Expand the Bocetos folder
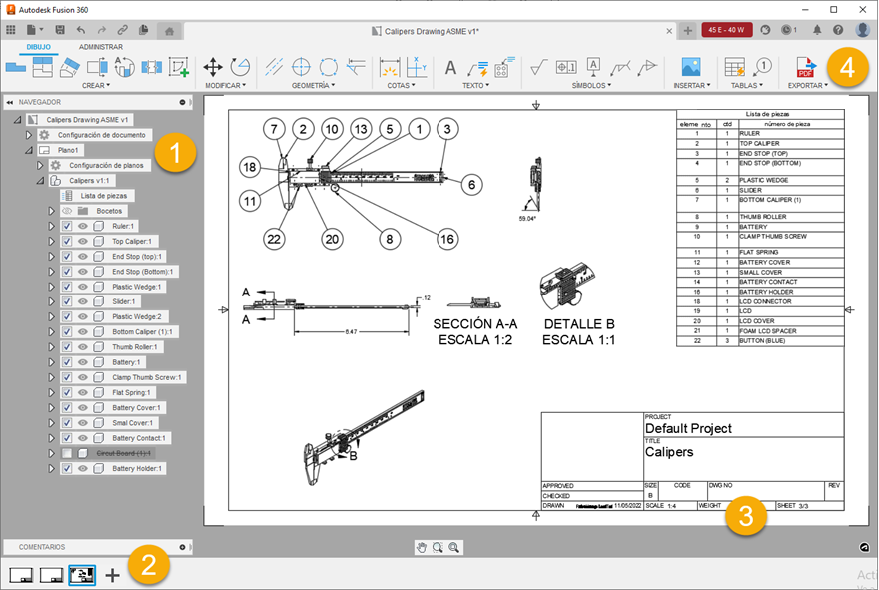 click(51, 211)
